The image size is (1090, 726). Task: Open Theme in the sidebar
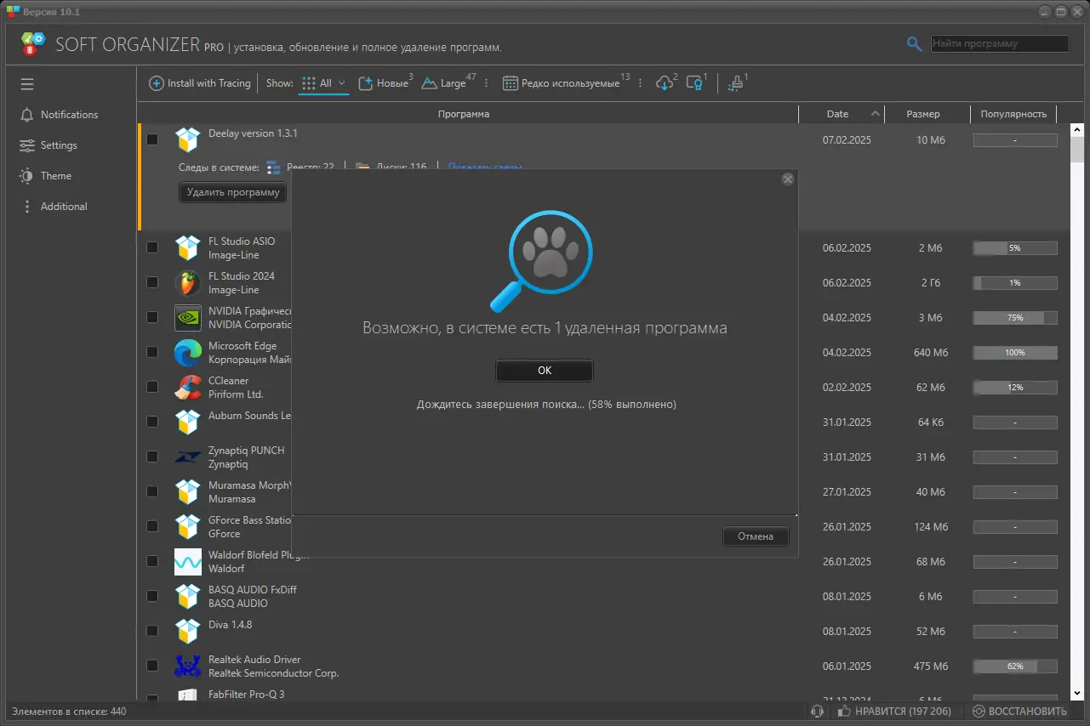tap(46, 176)
